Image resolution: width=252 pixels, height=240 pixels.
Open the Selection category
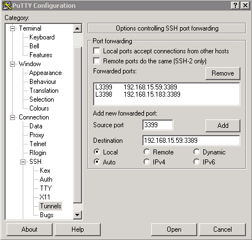[42, 99]
